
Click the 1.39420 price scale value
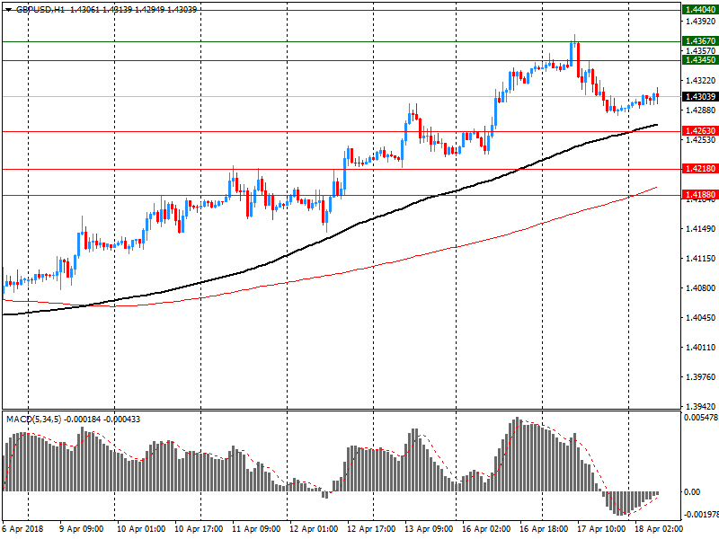coord(700,406)
